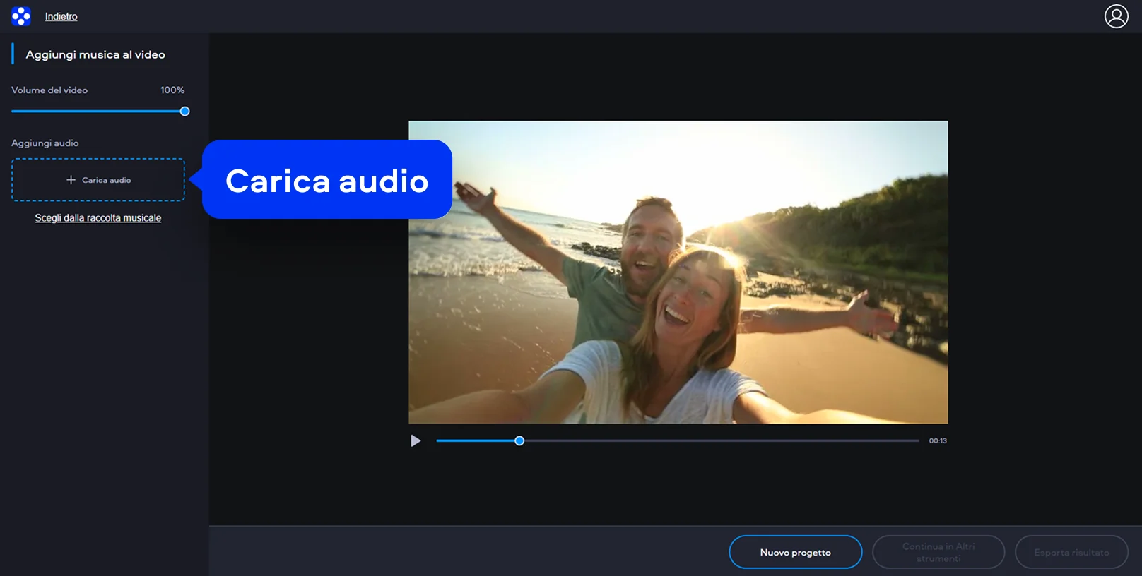This screenshot has height=576, width=1142.
Task: Click the dashed Carica audio upload box
Action: coord(98,180)
